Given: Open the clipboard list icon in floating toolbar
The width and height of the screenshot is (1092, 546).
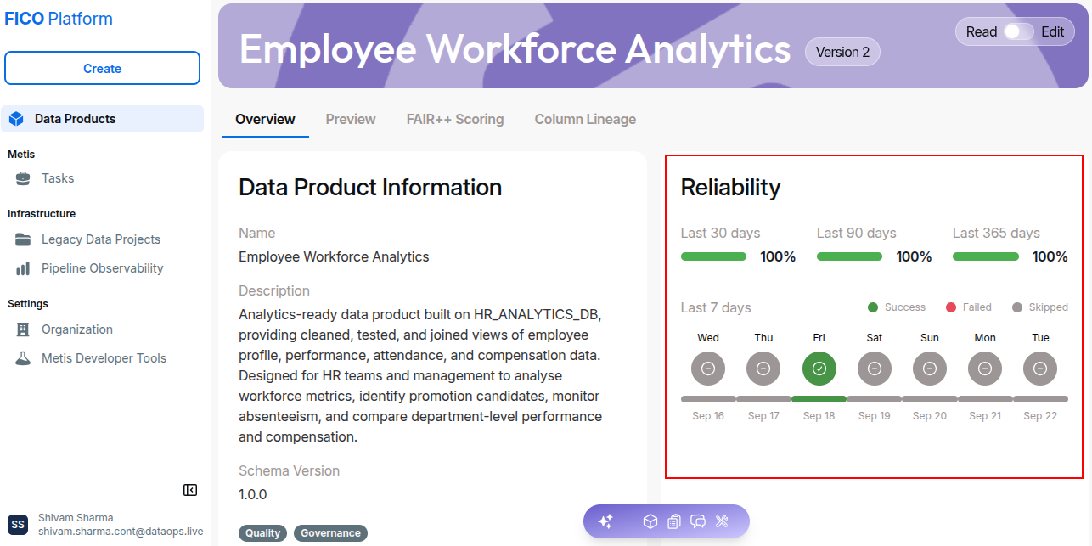Looking at the screenshot, I should tap(674, 521).
